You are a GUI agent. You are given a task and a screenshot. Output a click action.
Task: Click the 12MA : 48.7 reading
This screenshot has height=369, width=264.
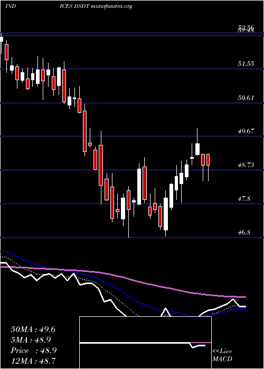(33, 361)
